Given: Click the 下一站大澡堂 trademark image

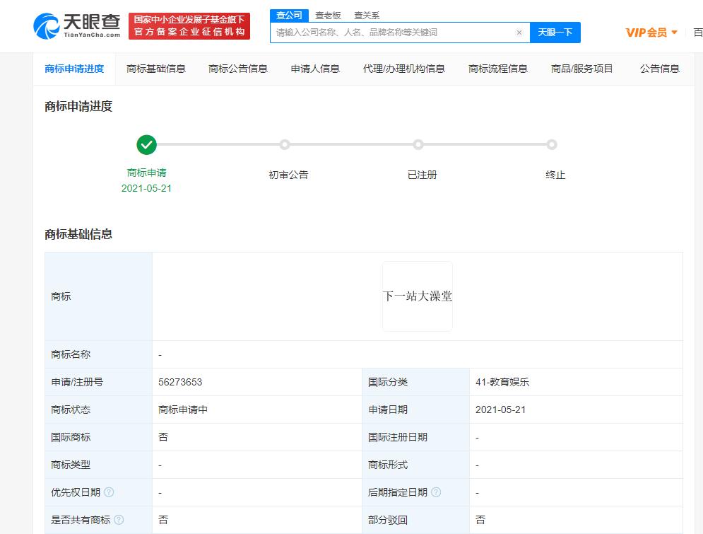Looking at the screenshot, I should tap(418, 296).
